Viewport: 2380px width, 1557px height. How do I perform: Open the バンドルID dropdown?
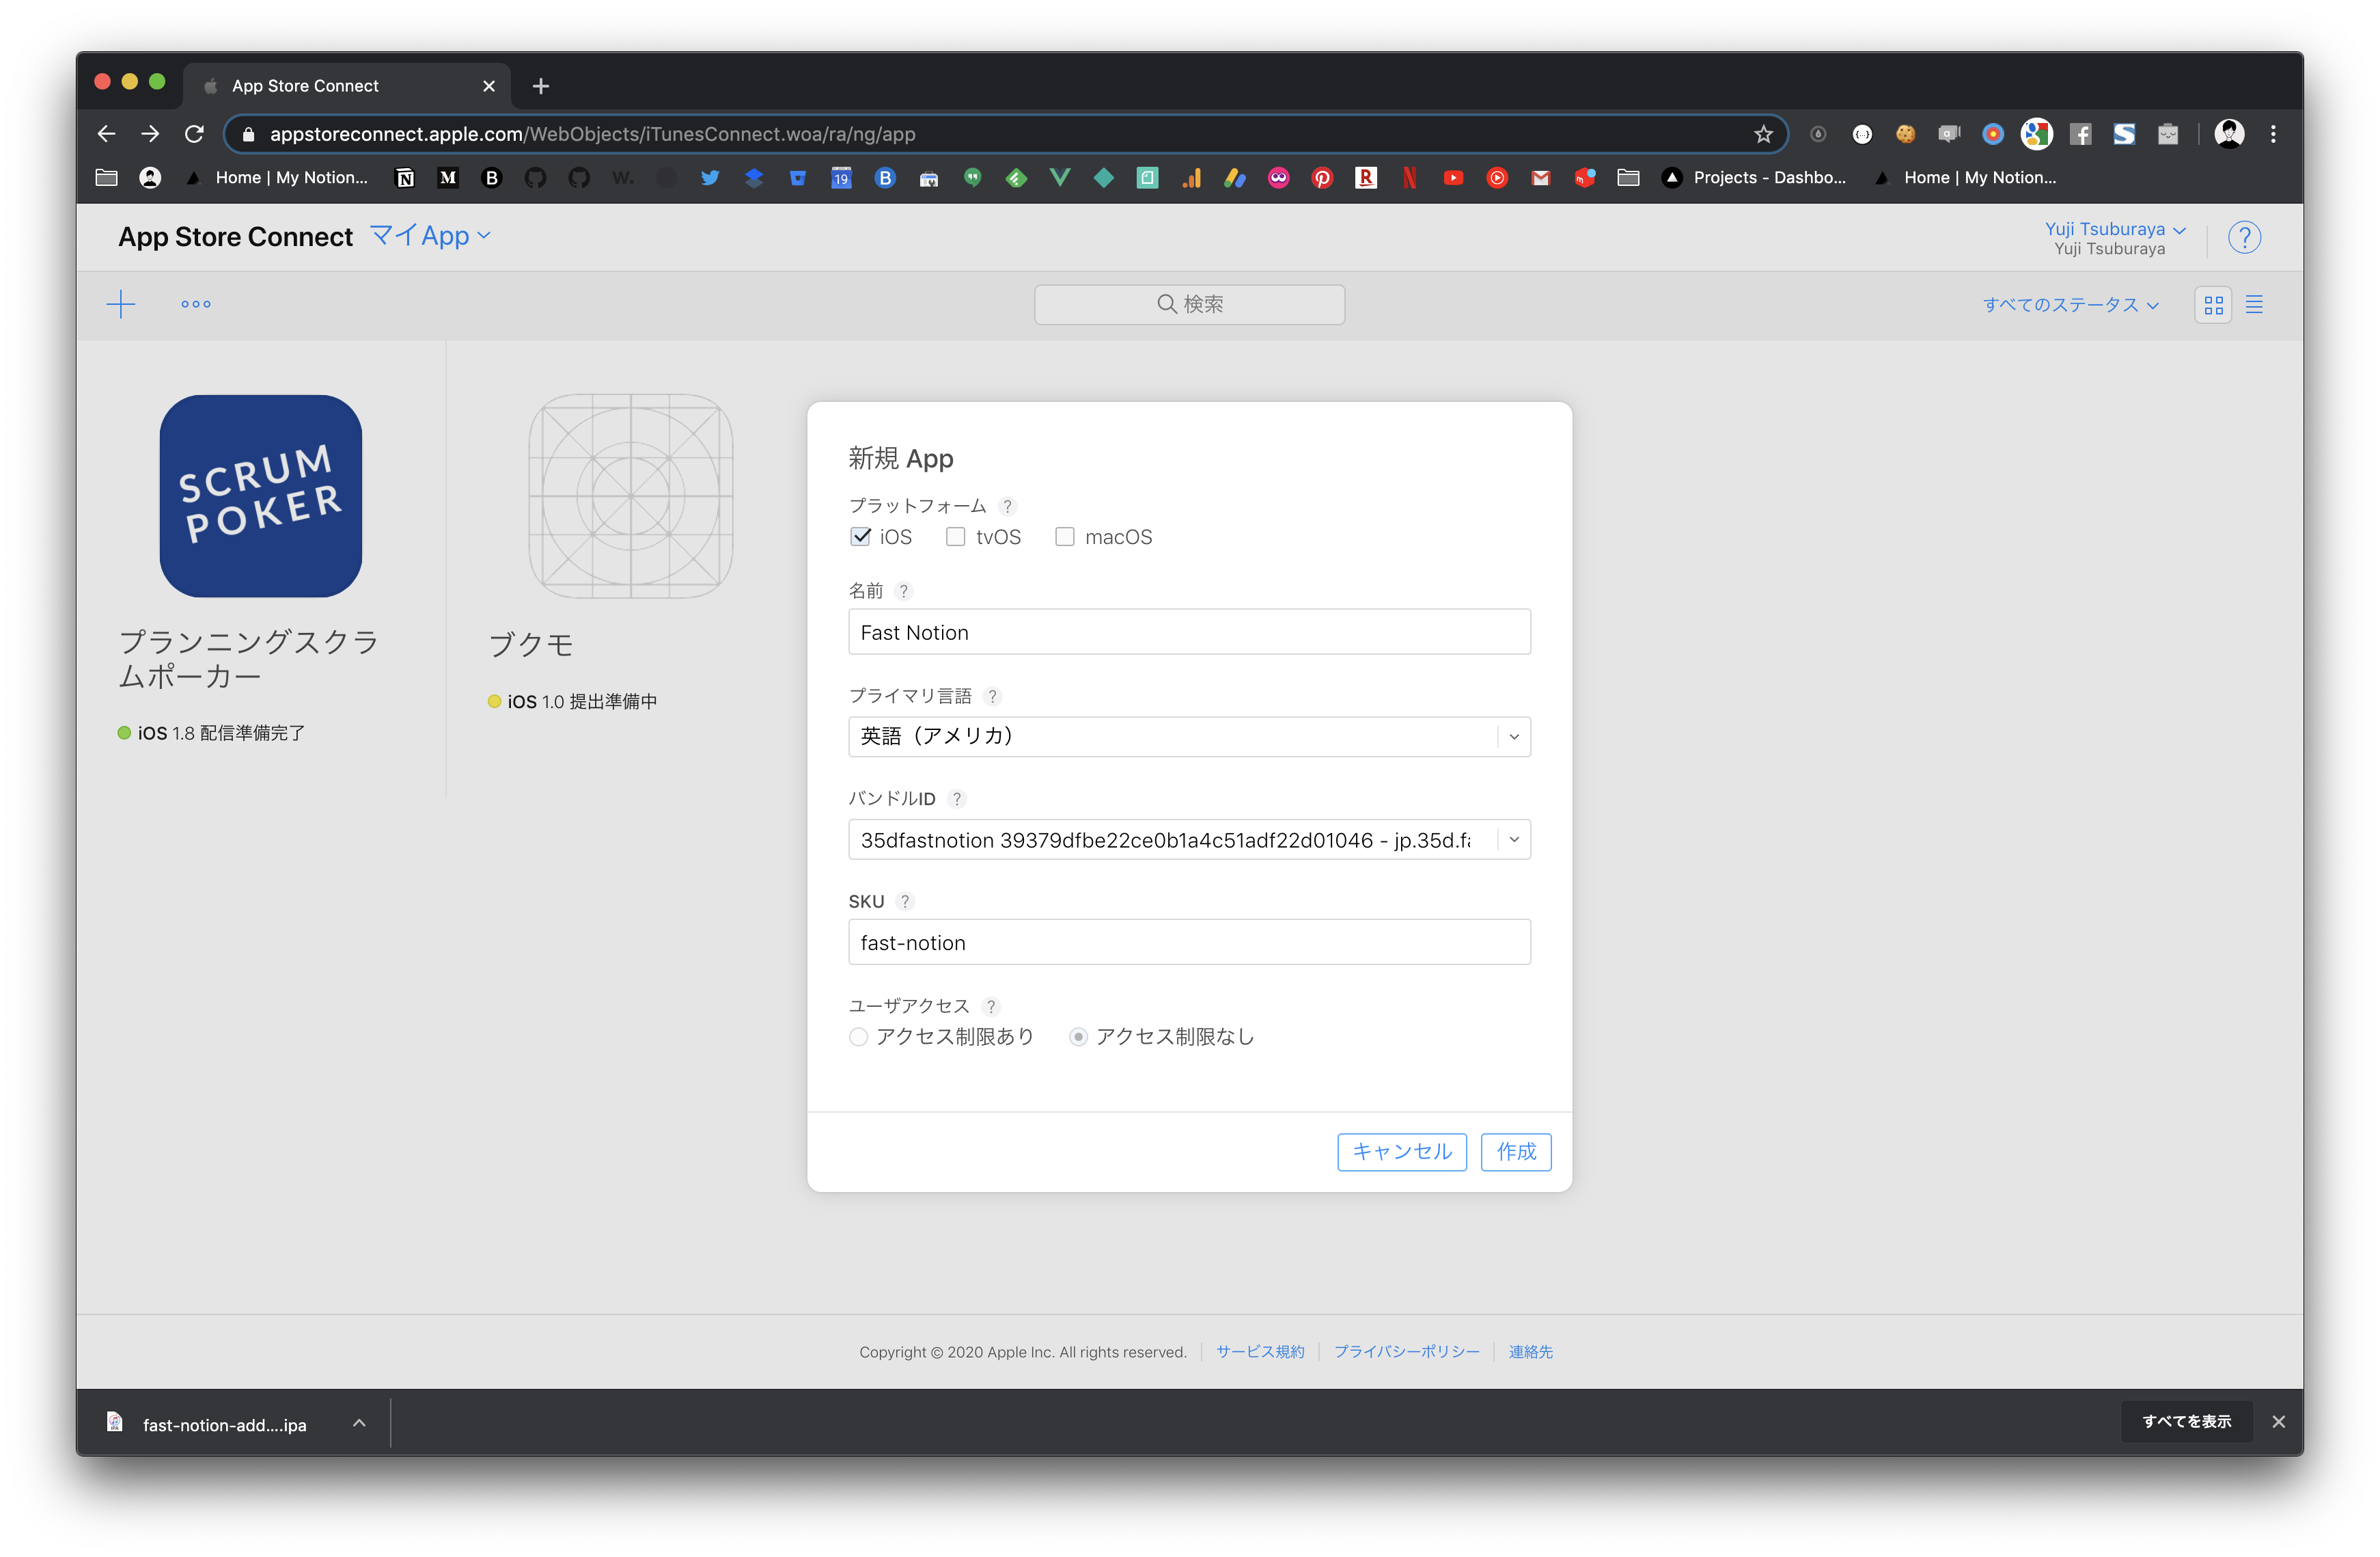pos(1189,839)
